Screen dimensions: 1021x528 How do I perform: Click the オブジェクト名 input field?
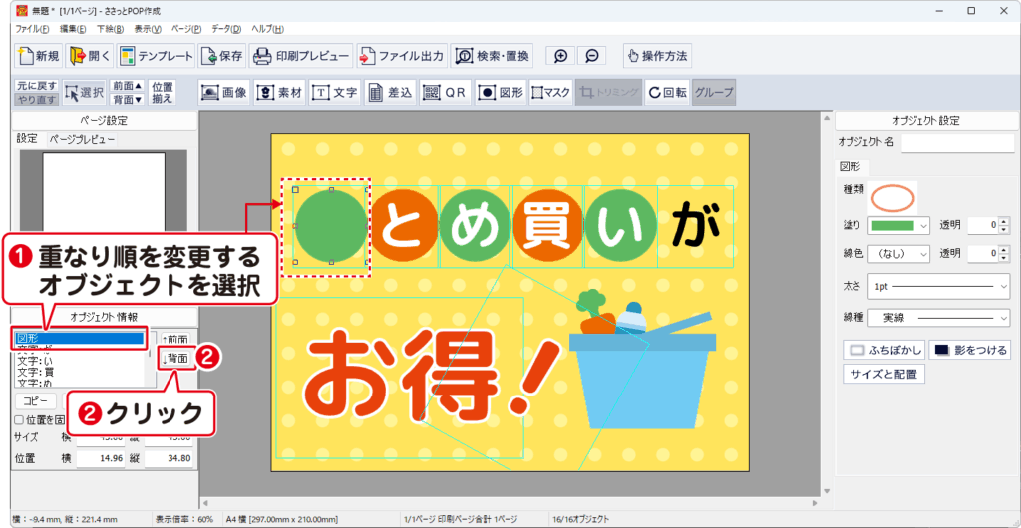click(x=956, y=143)
